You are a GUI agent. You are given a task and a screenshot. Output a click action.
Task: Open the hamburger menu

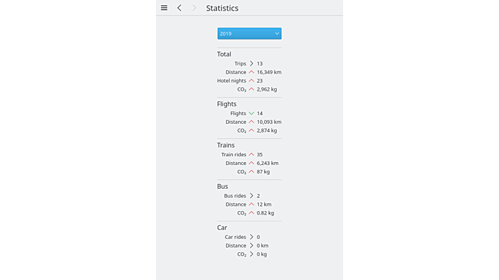(164, 8)
